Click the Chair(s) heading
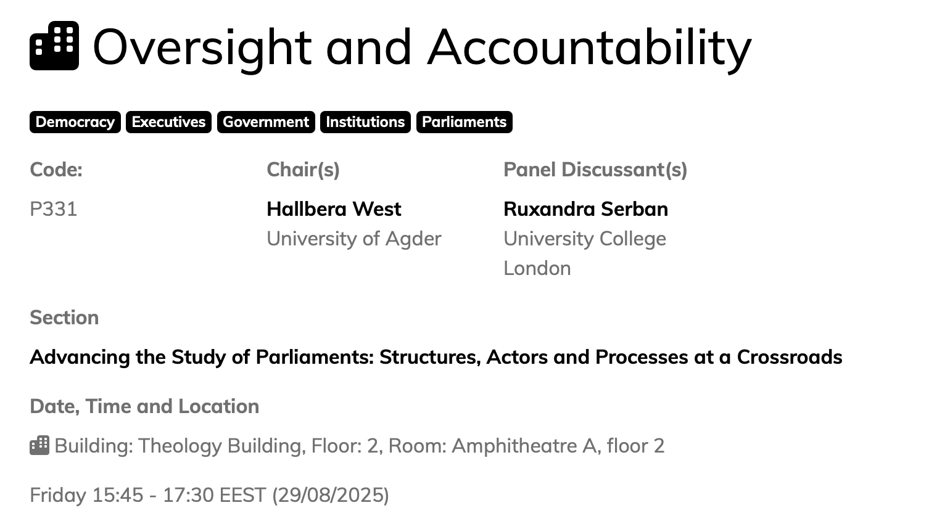 [x=303, y=170]
